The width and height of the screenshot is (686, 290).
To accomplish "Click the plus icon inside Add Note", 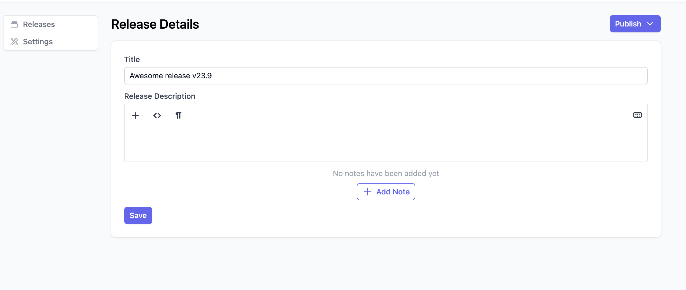I will point(367,192).
